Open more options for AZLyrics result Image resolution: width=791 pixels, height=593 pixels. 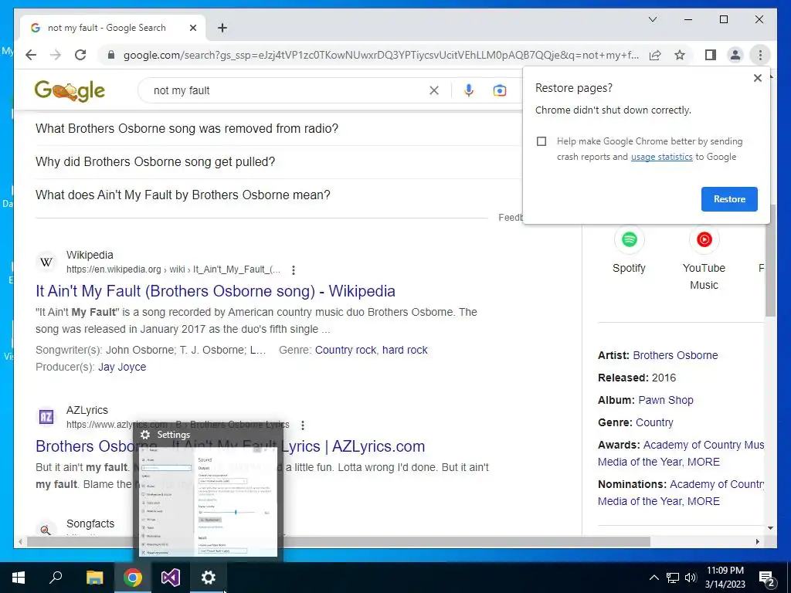click(303, 425)
